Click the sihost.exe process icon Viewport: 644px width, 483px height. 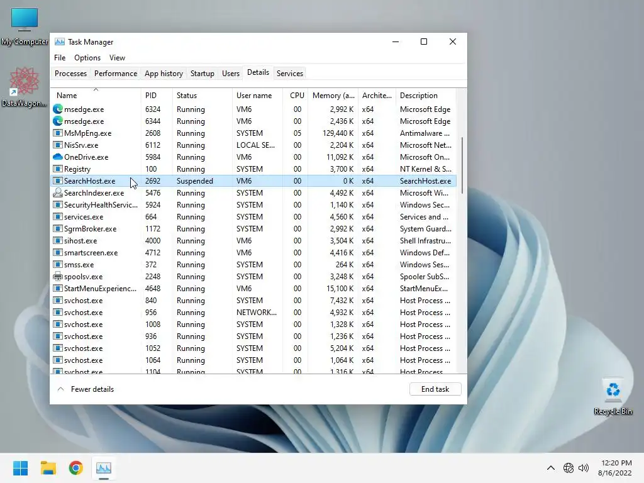[58, 240]
